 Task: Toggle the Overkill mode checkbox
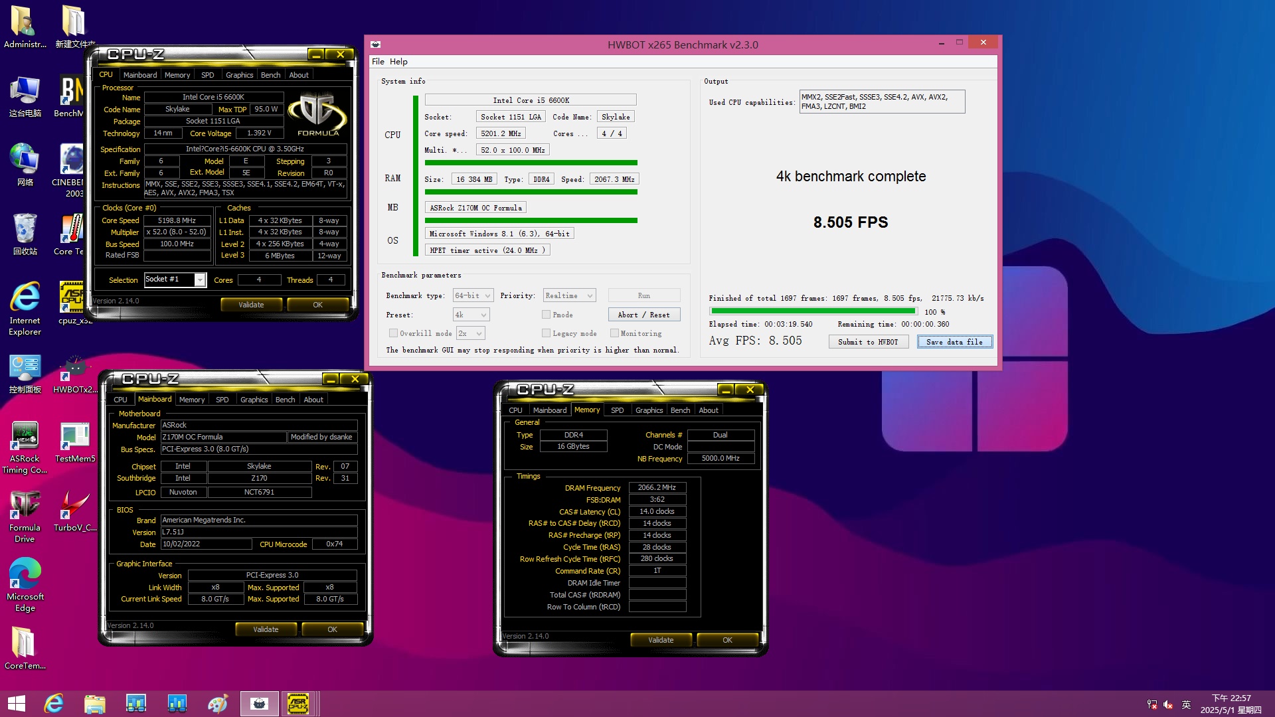[393, 333]
